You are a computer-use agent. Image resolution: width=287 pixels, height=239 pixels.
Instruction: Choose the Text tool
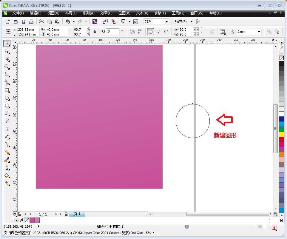click(x=7, y=121)
